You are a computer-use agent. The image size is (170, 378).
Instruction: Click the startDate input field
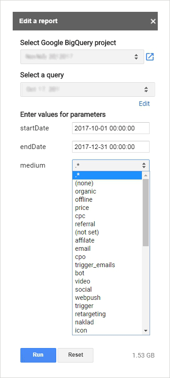coord(111,128)
